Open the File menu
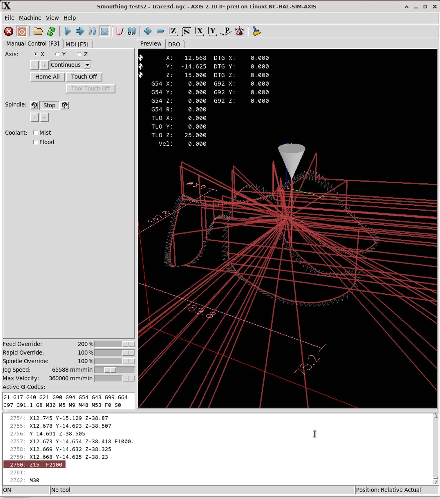This screenshot has height=498, width=440. 9,18
